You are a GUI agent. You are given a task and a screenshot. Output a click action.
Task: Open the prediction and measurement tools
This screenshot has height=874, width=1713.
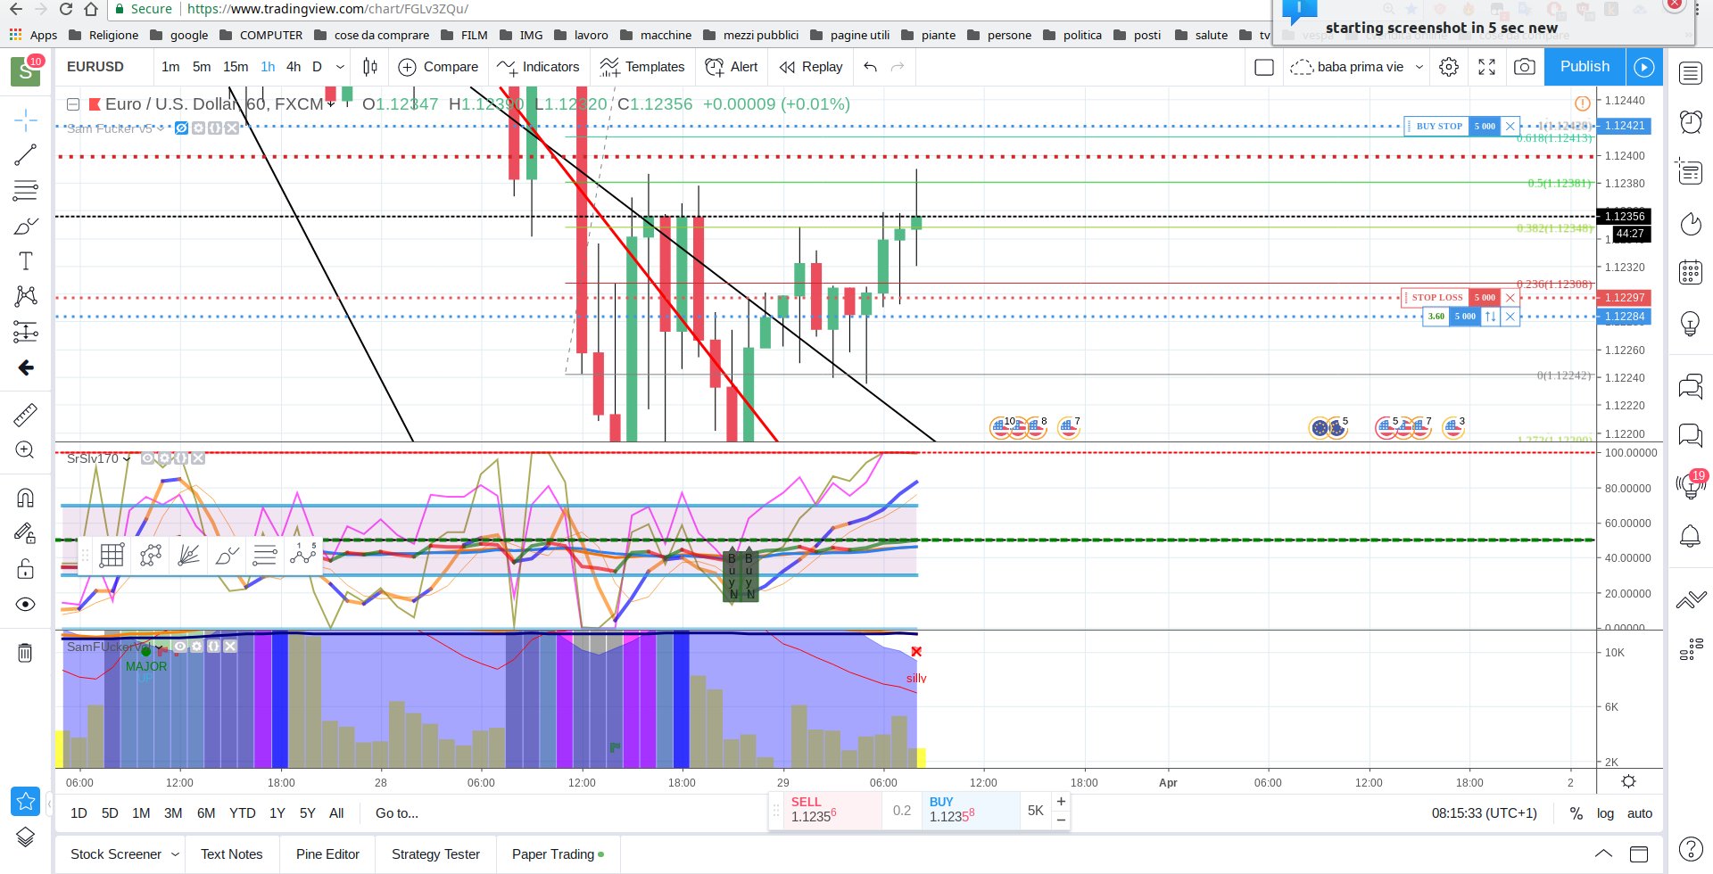click(26, 333)
